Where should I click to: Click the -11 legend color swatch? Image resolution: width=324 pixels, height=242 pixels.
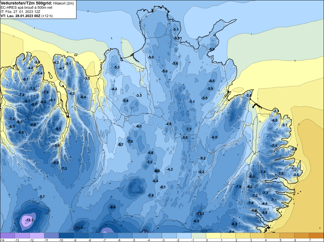point(52,236)
